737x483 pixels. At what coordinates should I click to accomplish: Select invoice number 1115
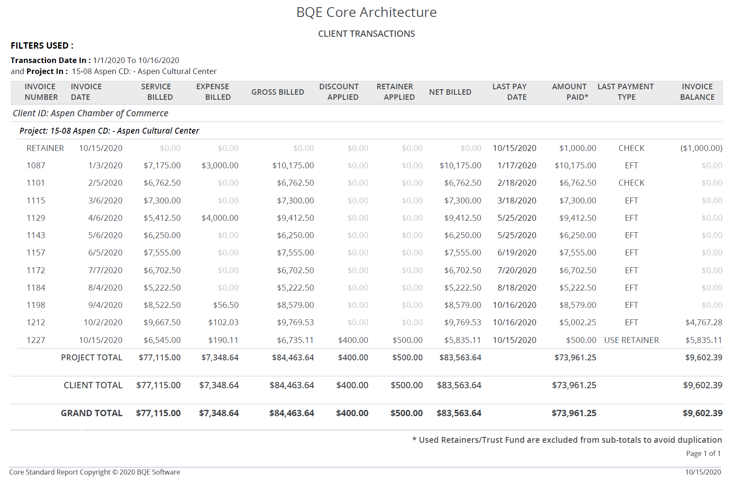36,201
